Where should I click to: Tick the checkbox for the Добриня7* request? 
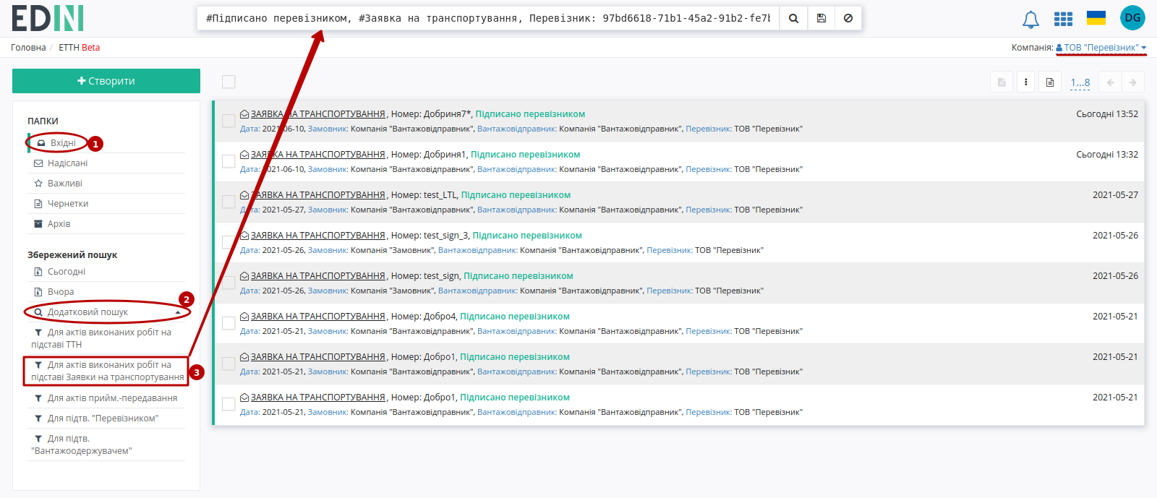229,121
